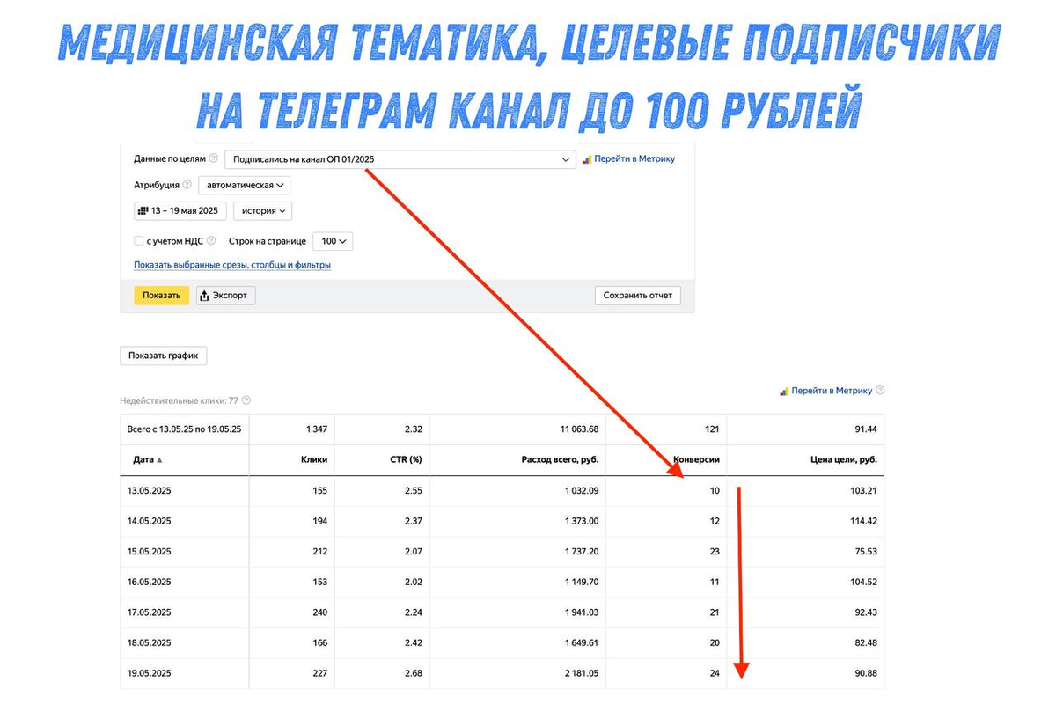Click CTR value 2.68
This screenshot has width=1056, height=704.
tap(413, 673)
